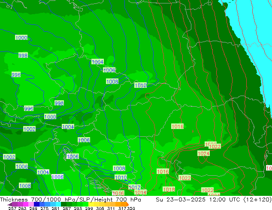The width and height of the screenshot is (272, 210).
Task: Click the darkest green legend swatch
Action: 63,204
